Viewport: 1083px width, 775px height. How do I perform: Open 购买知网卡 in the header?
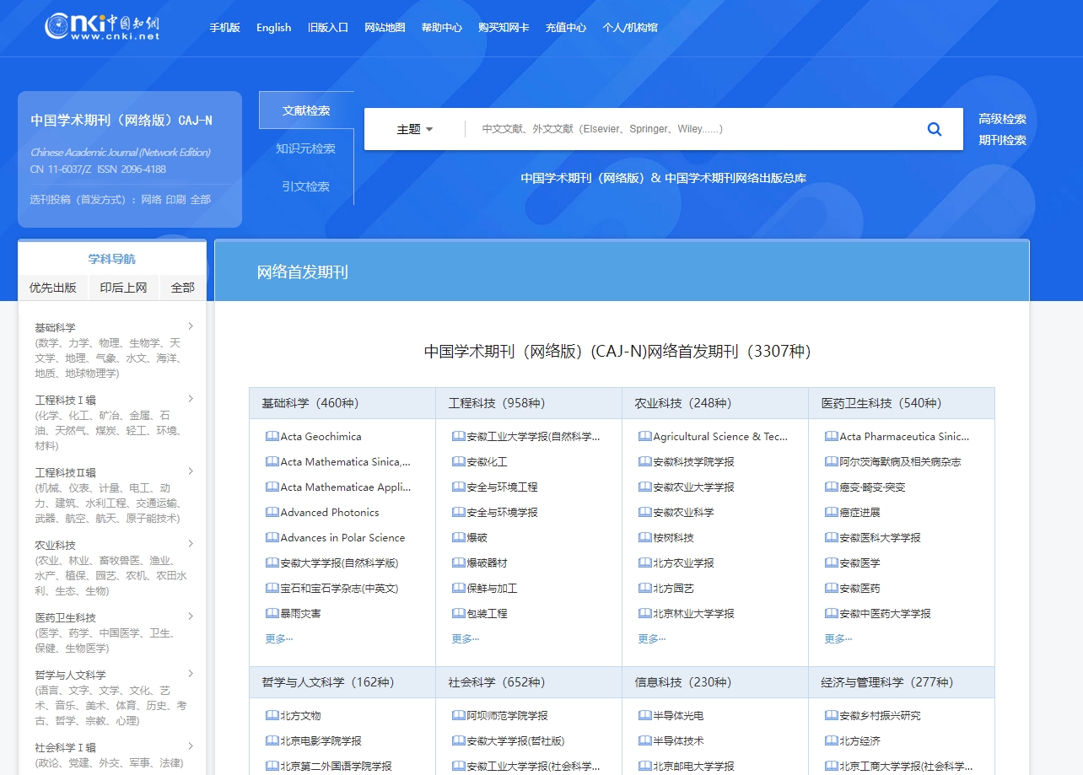pos(504,27)
